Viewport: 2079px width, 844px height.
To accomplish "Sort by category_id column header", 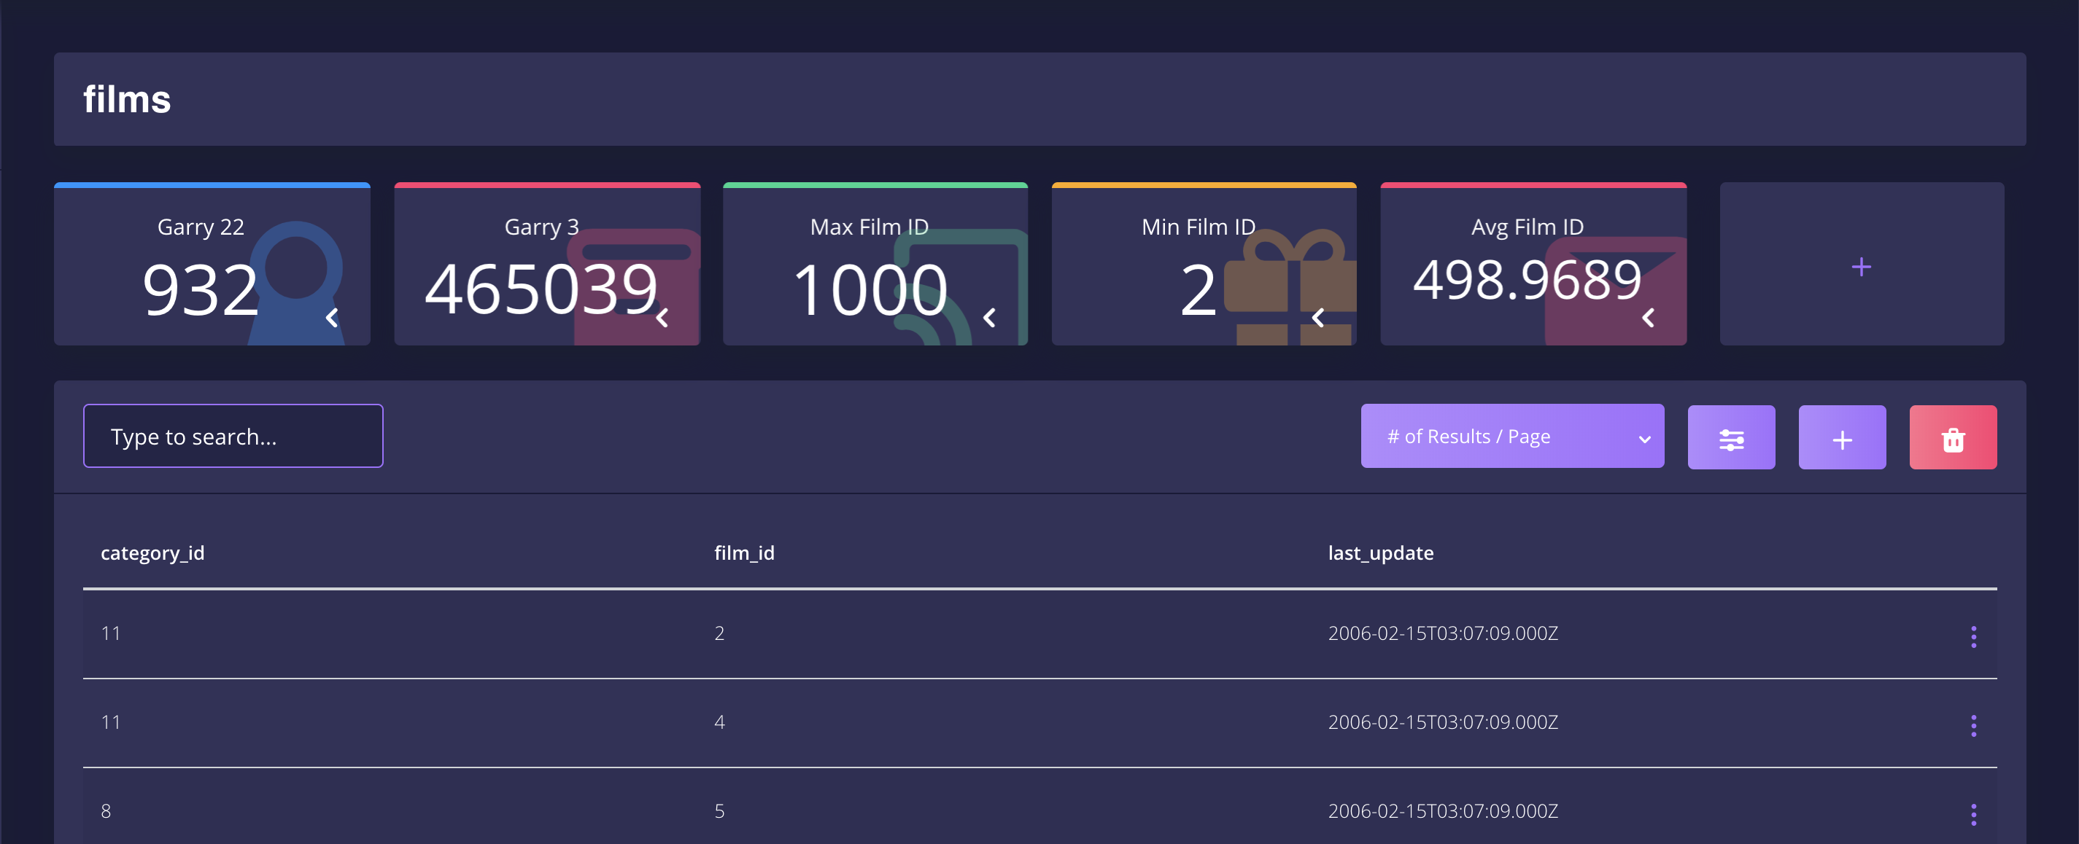I will click(x=152, y=553).
